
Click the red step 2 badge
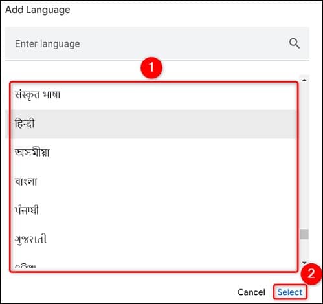tap(311, 274)
